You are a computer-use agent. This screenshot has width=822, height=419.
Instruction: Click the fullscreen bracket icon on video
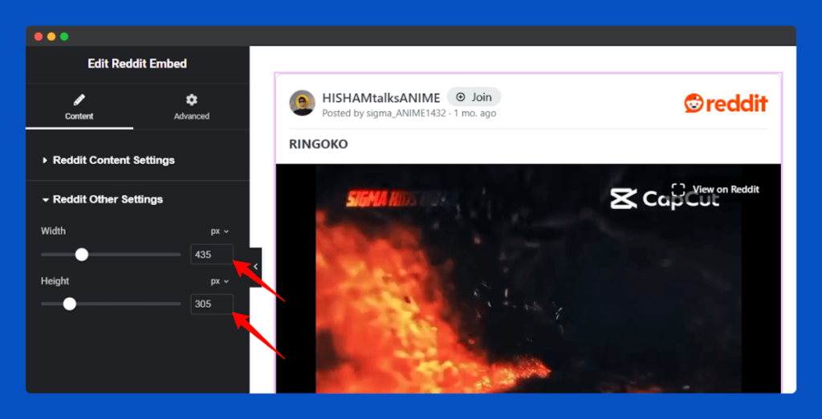[x=678, y=189]
